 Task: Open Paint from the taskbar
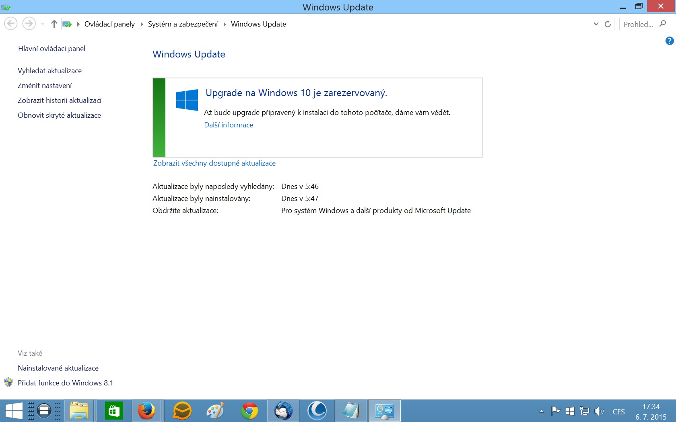(x=215, y=411)
